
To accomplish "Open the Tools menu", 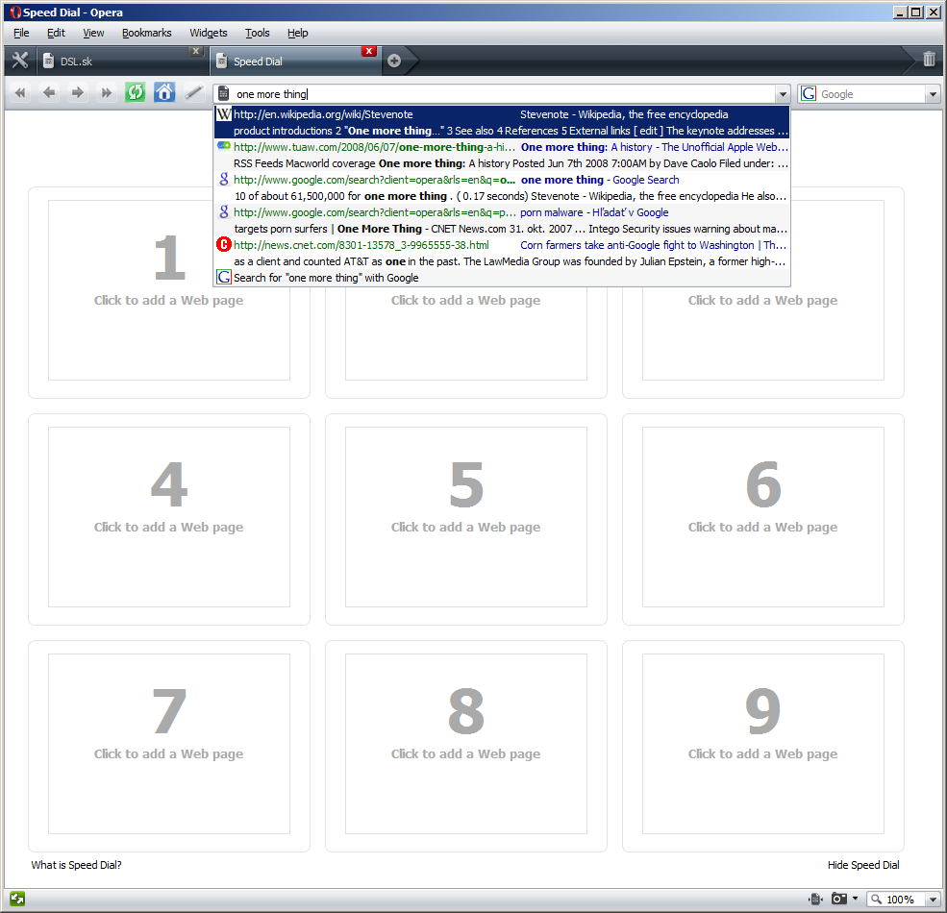I will [258, 33].
